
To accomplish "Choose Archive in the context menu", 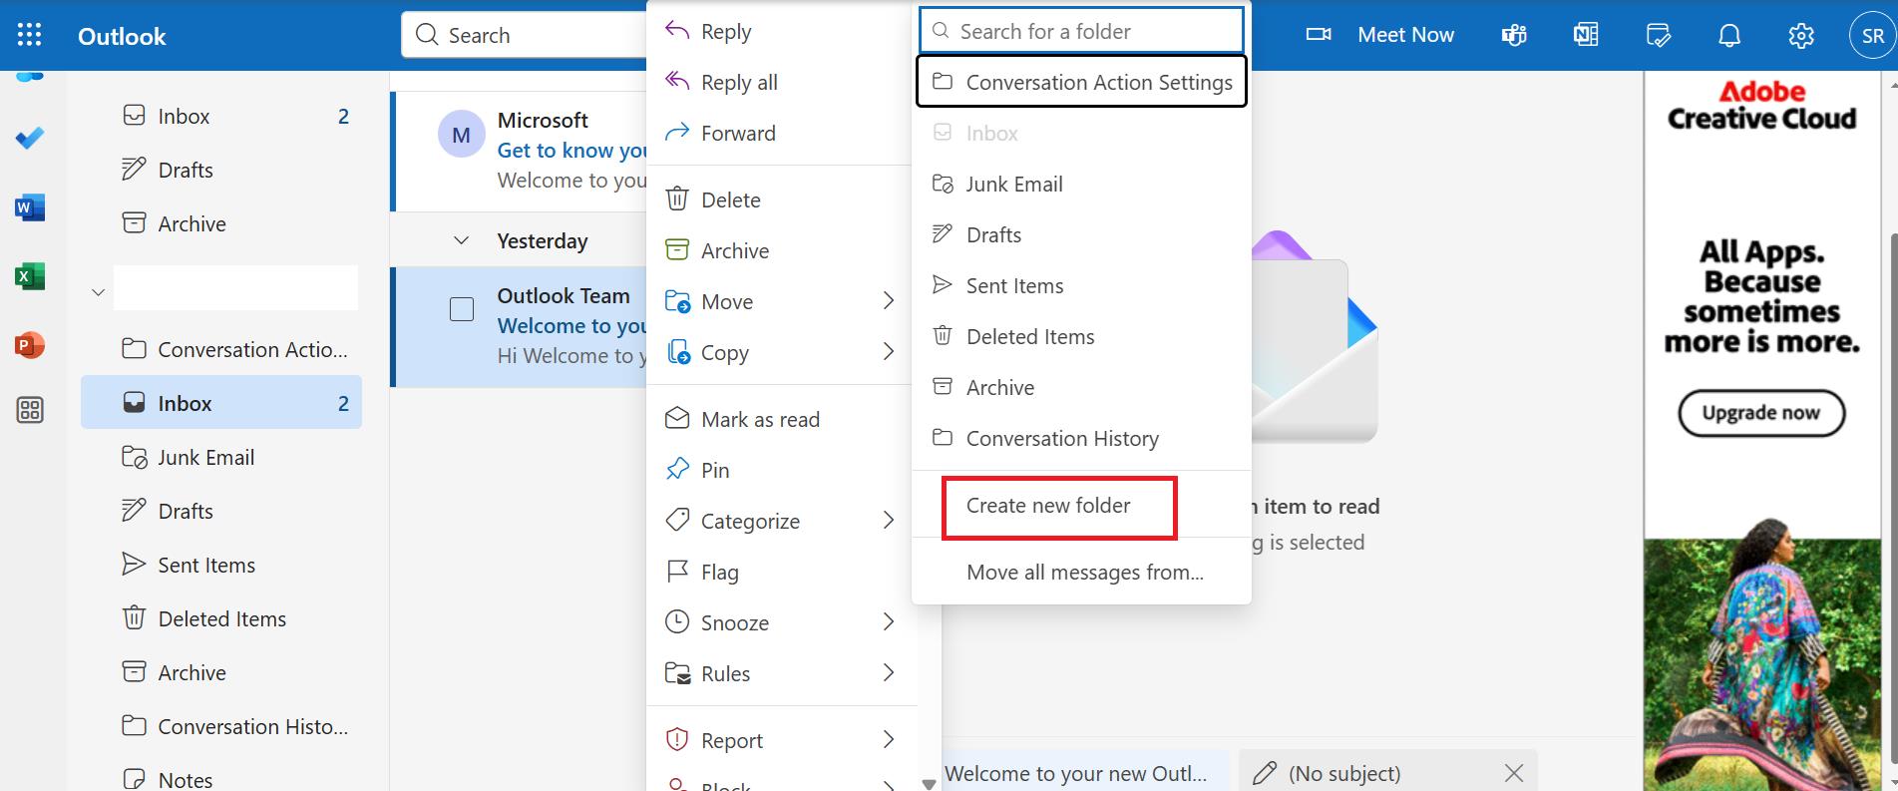I will (782, 250).
